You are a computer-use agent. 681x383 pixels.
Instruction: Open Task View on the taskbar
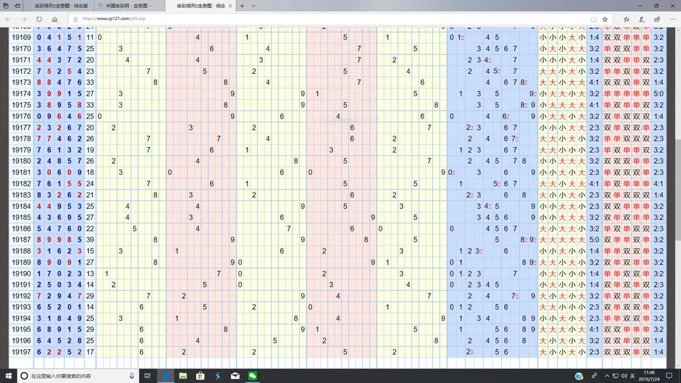tap(148, 376)
